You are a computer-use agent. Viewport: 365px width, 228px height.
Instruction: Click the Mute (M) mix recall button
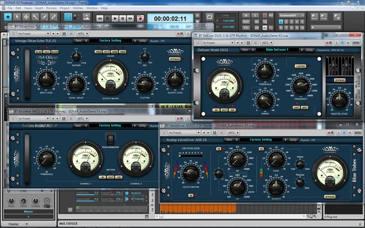tap(246, 16)
